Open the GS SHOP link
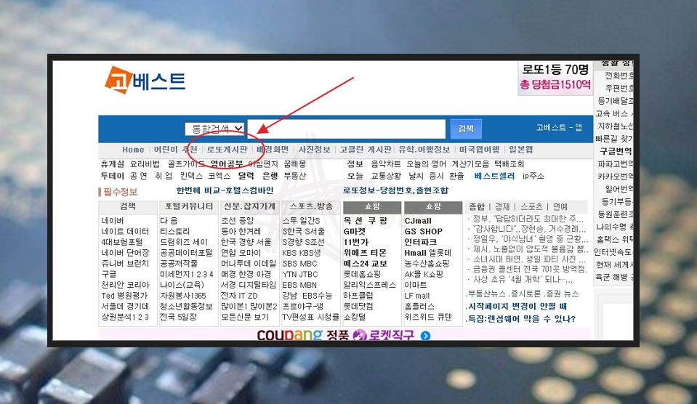Viewport: 697px width, 404px height. click(423, 232)
